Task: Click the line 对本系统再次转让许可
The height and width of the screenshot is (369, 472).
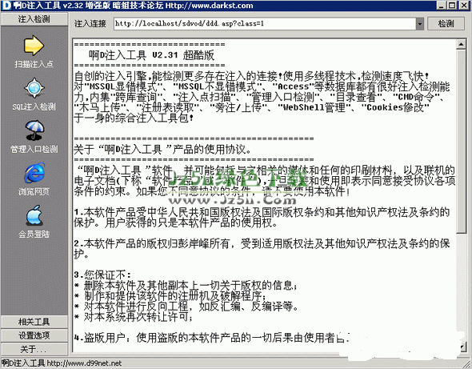Action: click(134, 317)
